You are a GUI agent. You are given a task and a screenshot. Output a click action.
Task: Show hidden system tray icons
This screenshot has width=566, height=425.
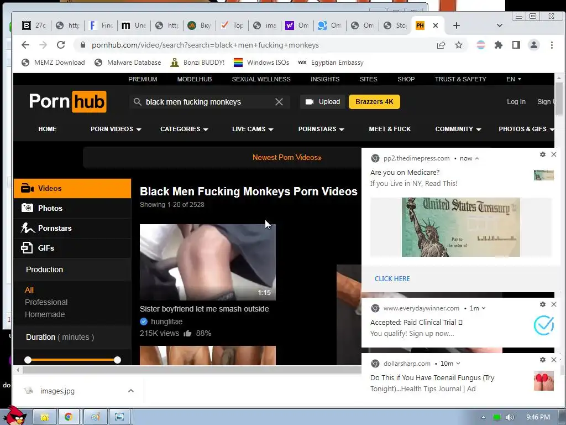(483, 417)
